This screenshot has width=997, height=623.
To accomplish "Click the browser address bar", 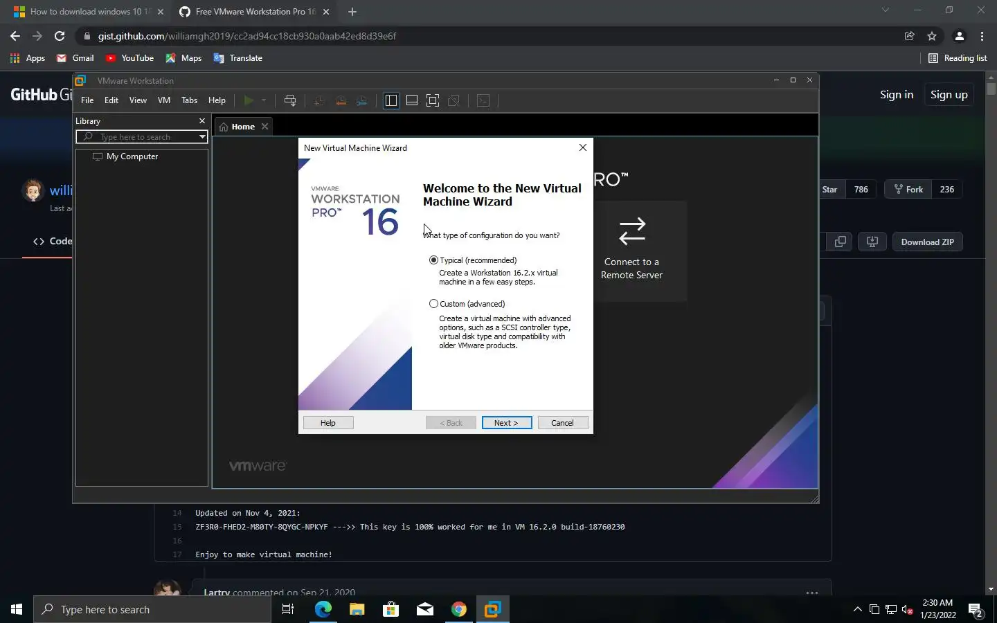I will tap(485, 36).
